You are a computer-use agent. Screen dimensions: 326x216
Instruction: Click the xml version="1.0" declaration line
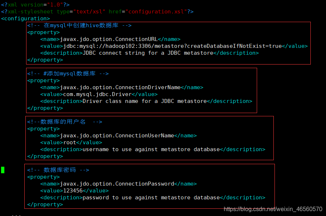(35, 5)
